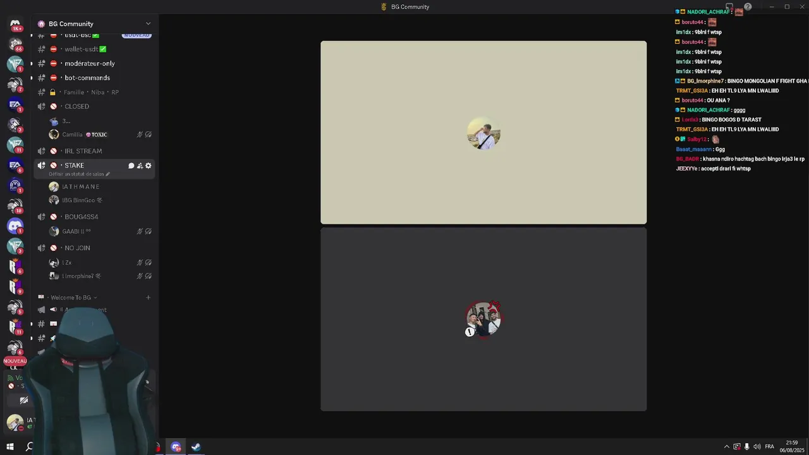Open FUT server icon with 1 badge
Viewport: 809px width, 455px height.
[x=15, y=185]
